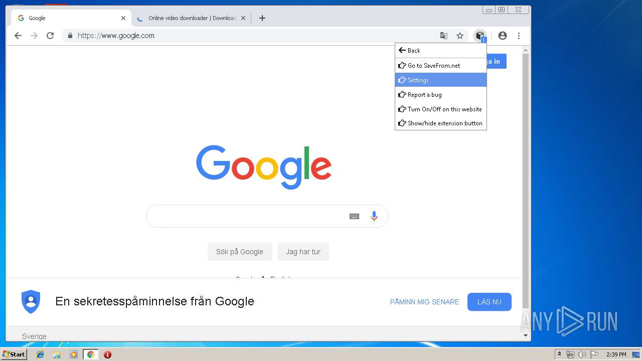Click Back in the extension menu
The image size is (642, 361).
(x=441, y=51)
